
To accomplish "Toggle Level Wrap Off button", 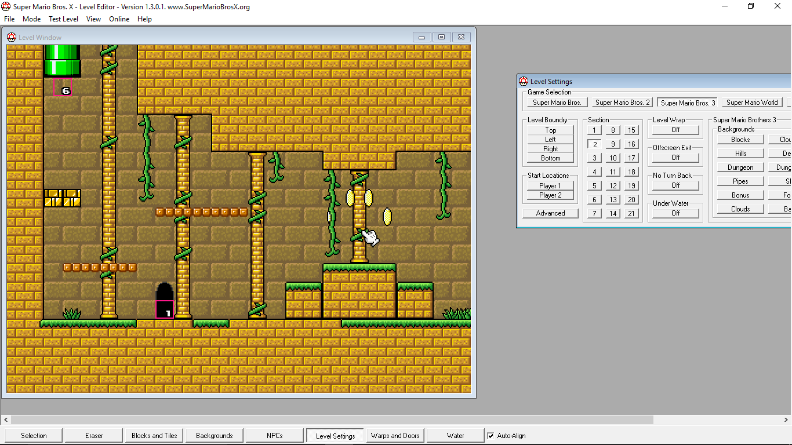I will click(x=675, y=130).
